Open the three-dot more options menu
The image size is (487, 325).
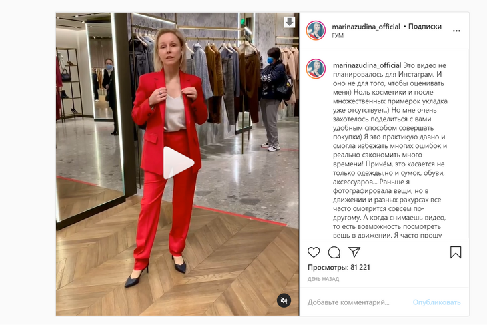pos(456,31)
